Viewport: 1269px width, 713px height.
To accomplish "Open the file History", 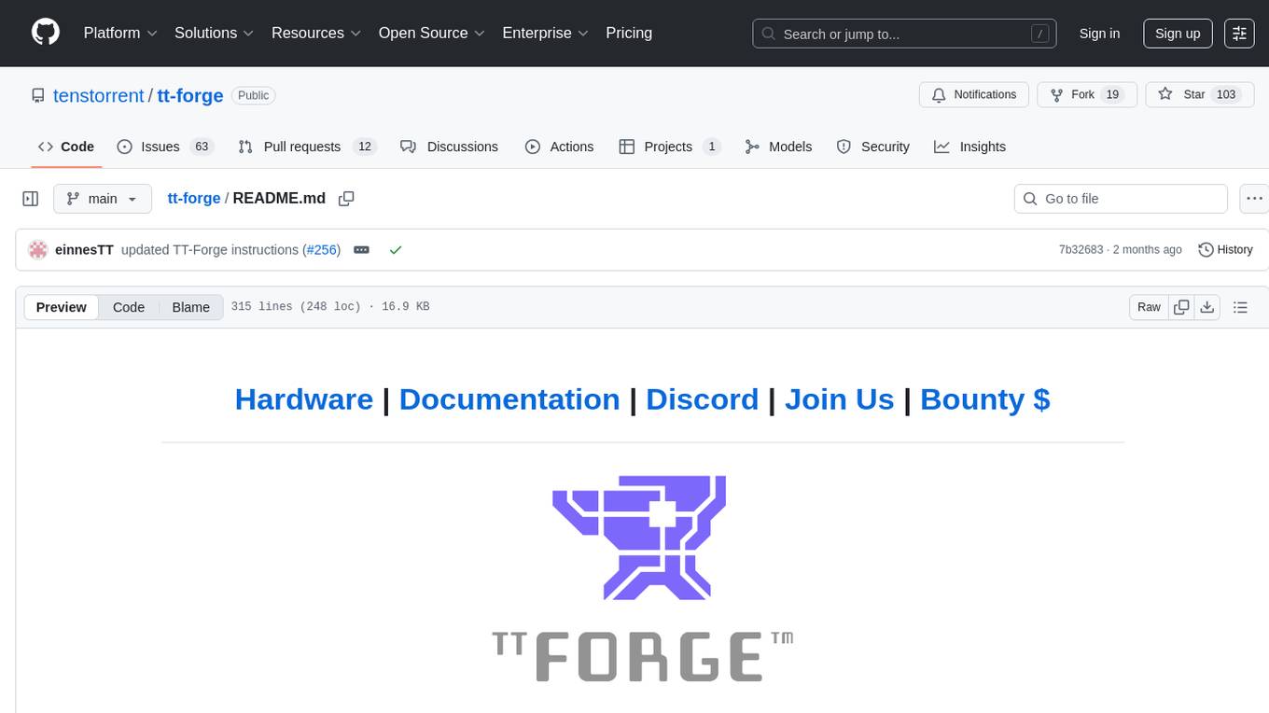I will 1225,250.
